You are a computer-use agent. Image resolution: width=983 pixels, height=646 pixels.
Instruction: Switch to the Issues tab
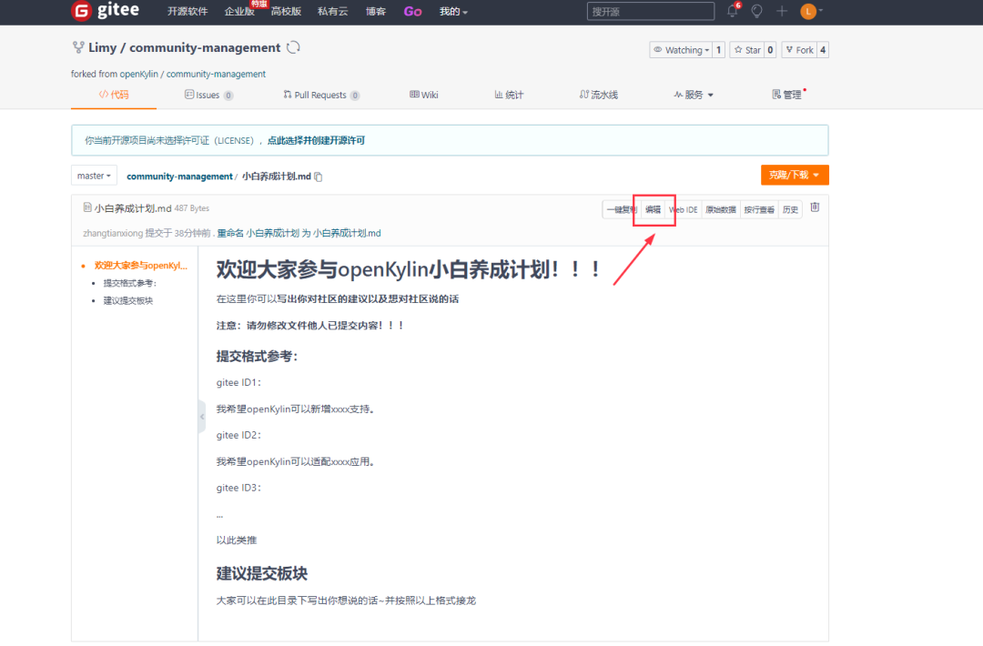[x=208, y=96]
